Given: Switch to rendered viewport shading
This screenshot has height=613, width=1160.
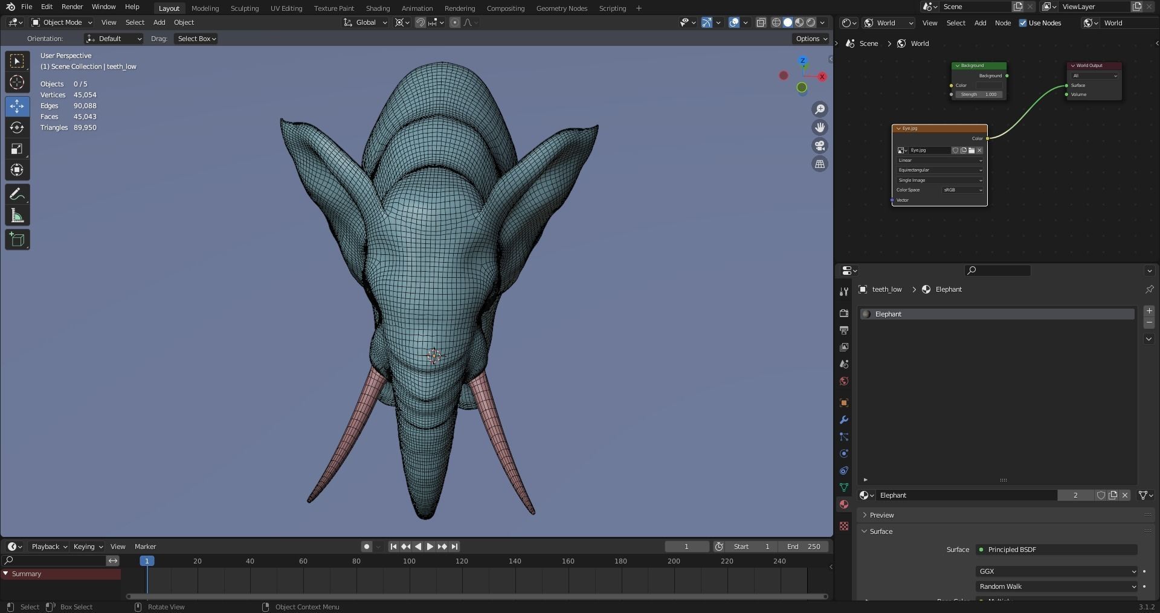Looking at the screenshot, I should [811, 22].
